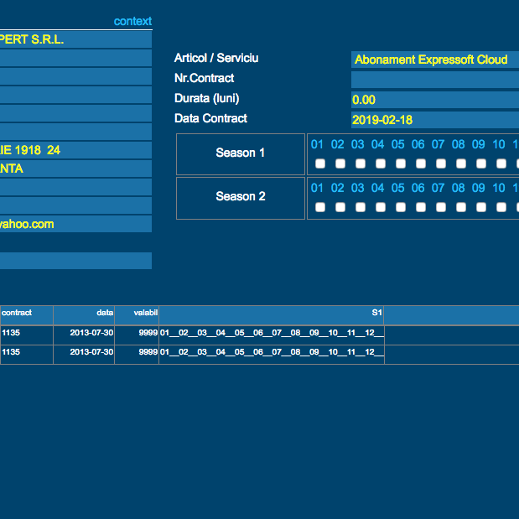
Task: Edit the Data Contract field 2019-02-18
Action: (x=434, y=120)
